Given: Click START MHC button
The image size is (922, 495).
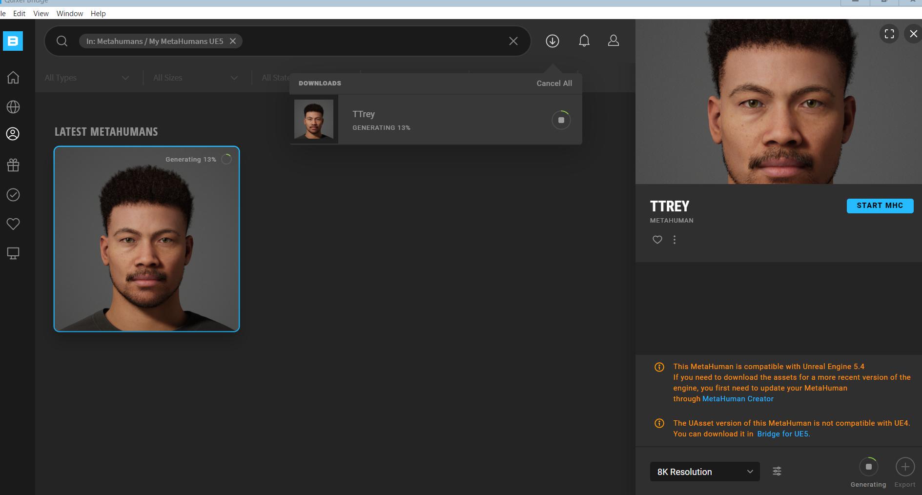Looking at the screenshot, I should click(880, 206).
